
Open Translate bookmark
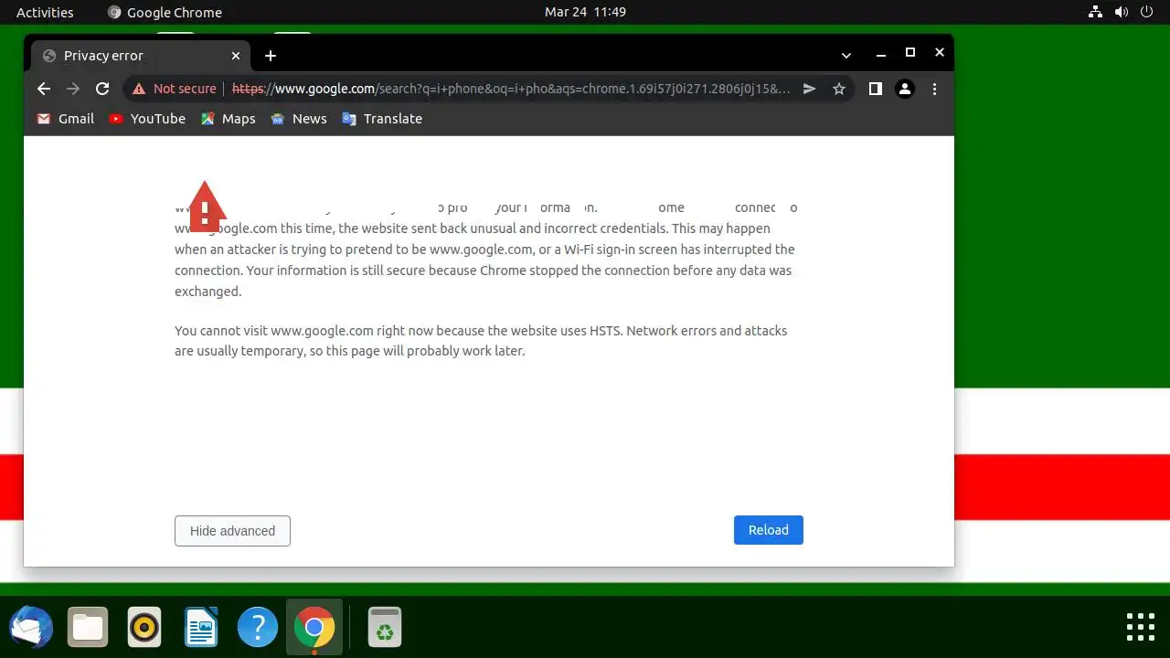tap(381, 119)
